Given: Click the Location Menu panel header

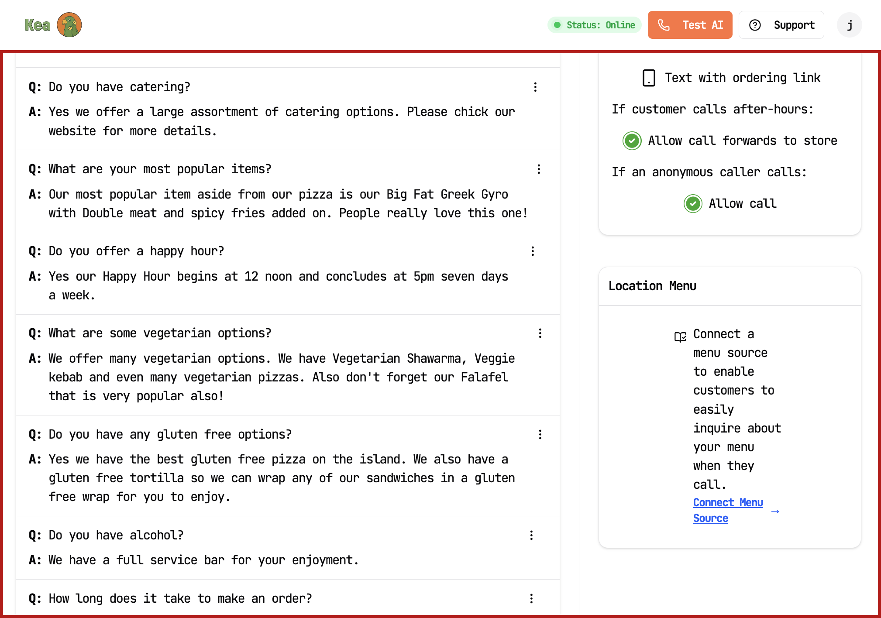Looking at the screenshot, I should pos(730,286).
